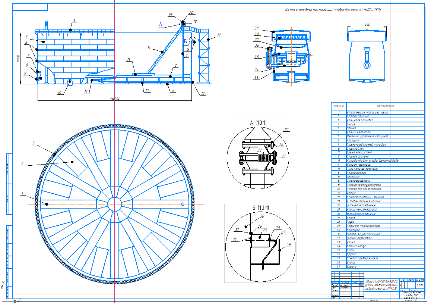This screenshot has width=428, height=303.
Task: Click the 'Наименование' table header
Action: [385, 106]
